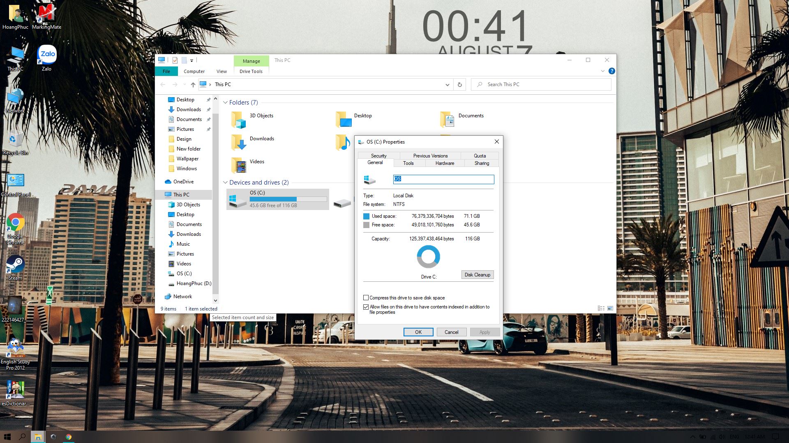Click the Chrome icon in taskbar
Image resolution: width=789 pixels, height=443 pixels.
69,437
